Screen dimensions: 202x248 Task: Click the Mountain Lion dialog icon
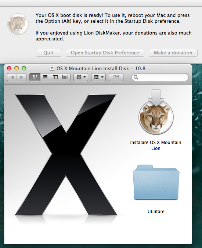[18, 24]
